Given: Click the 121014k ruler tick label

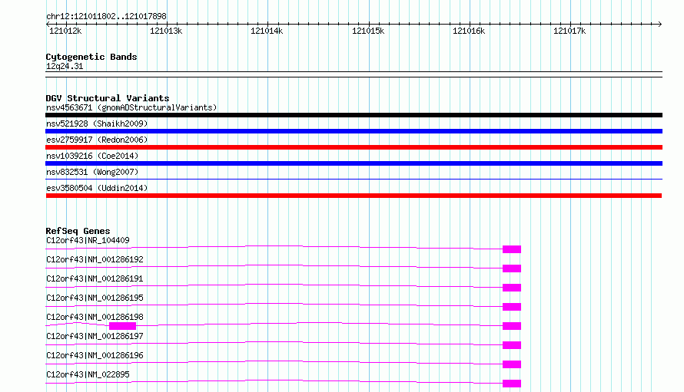Looking at the screenshot, I should coord(267,31).
